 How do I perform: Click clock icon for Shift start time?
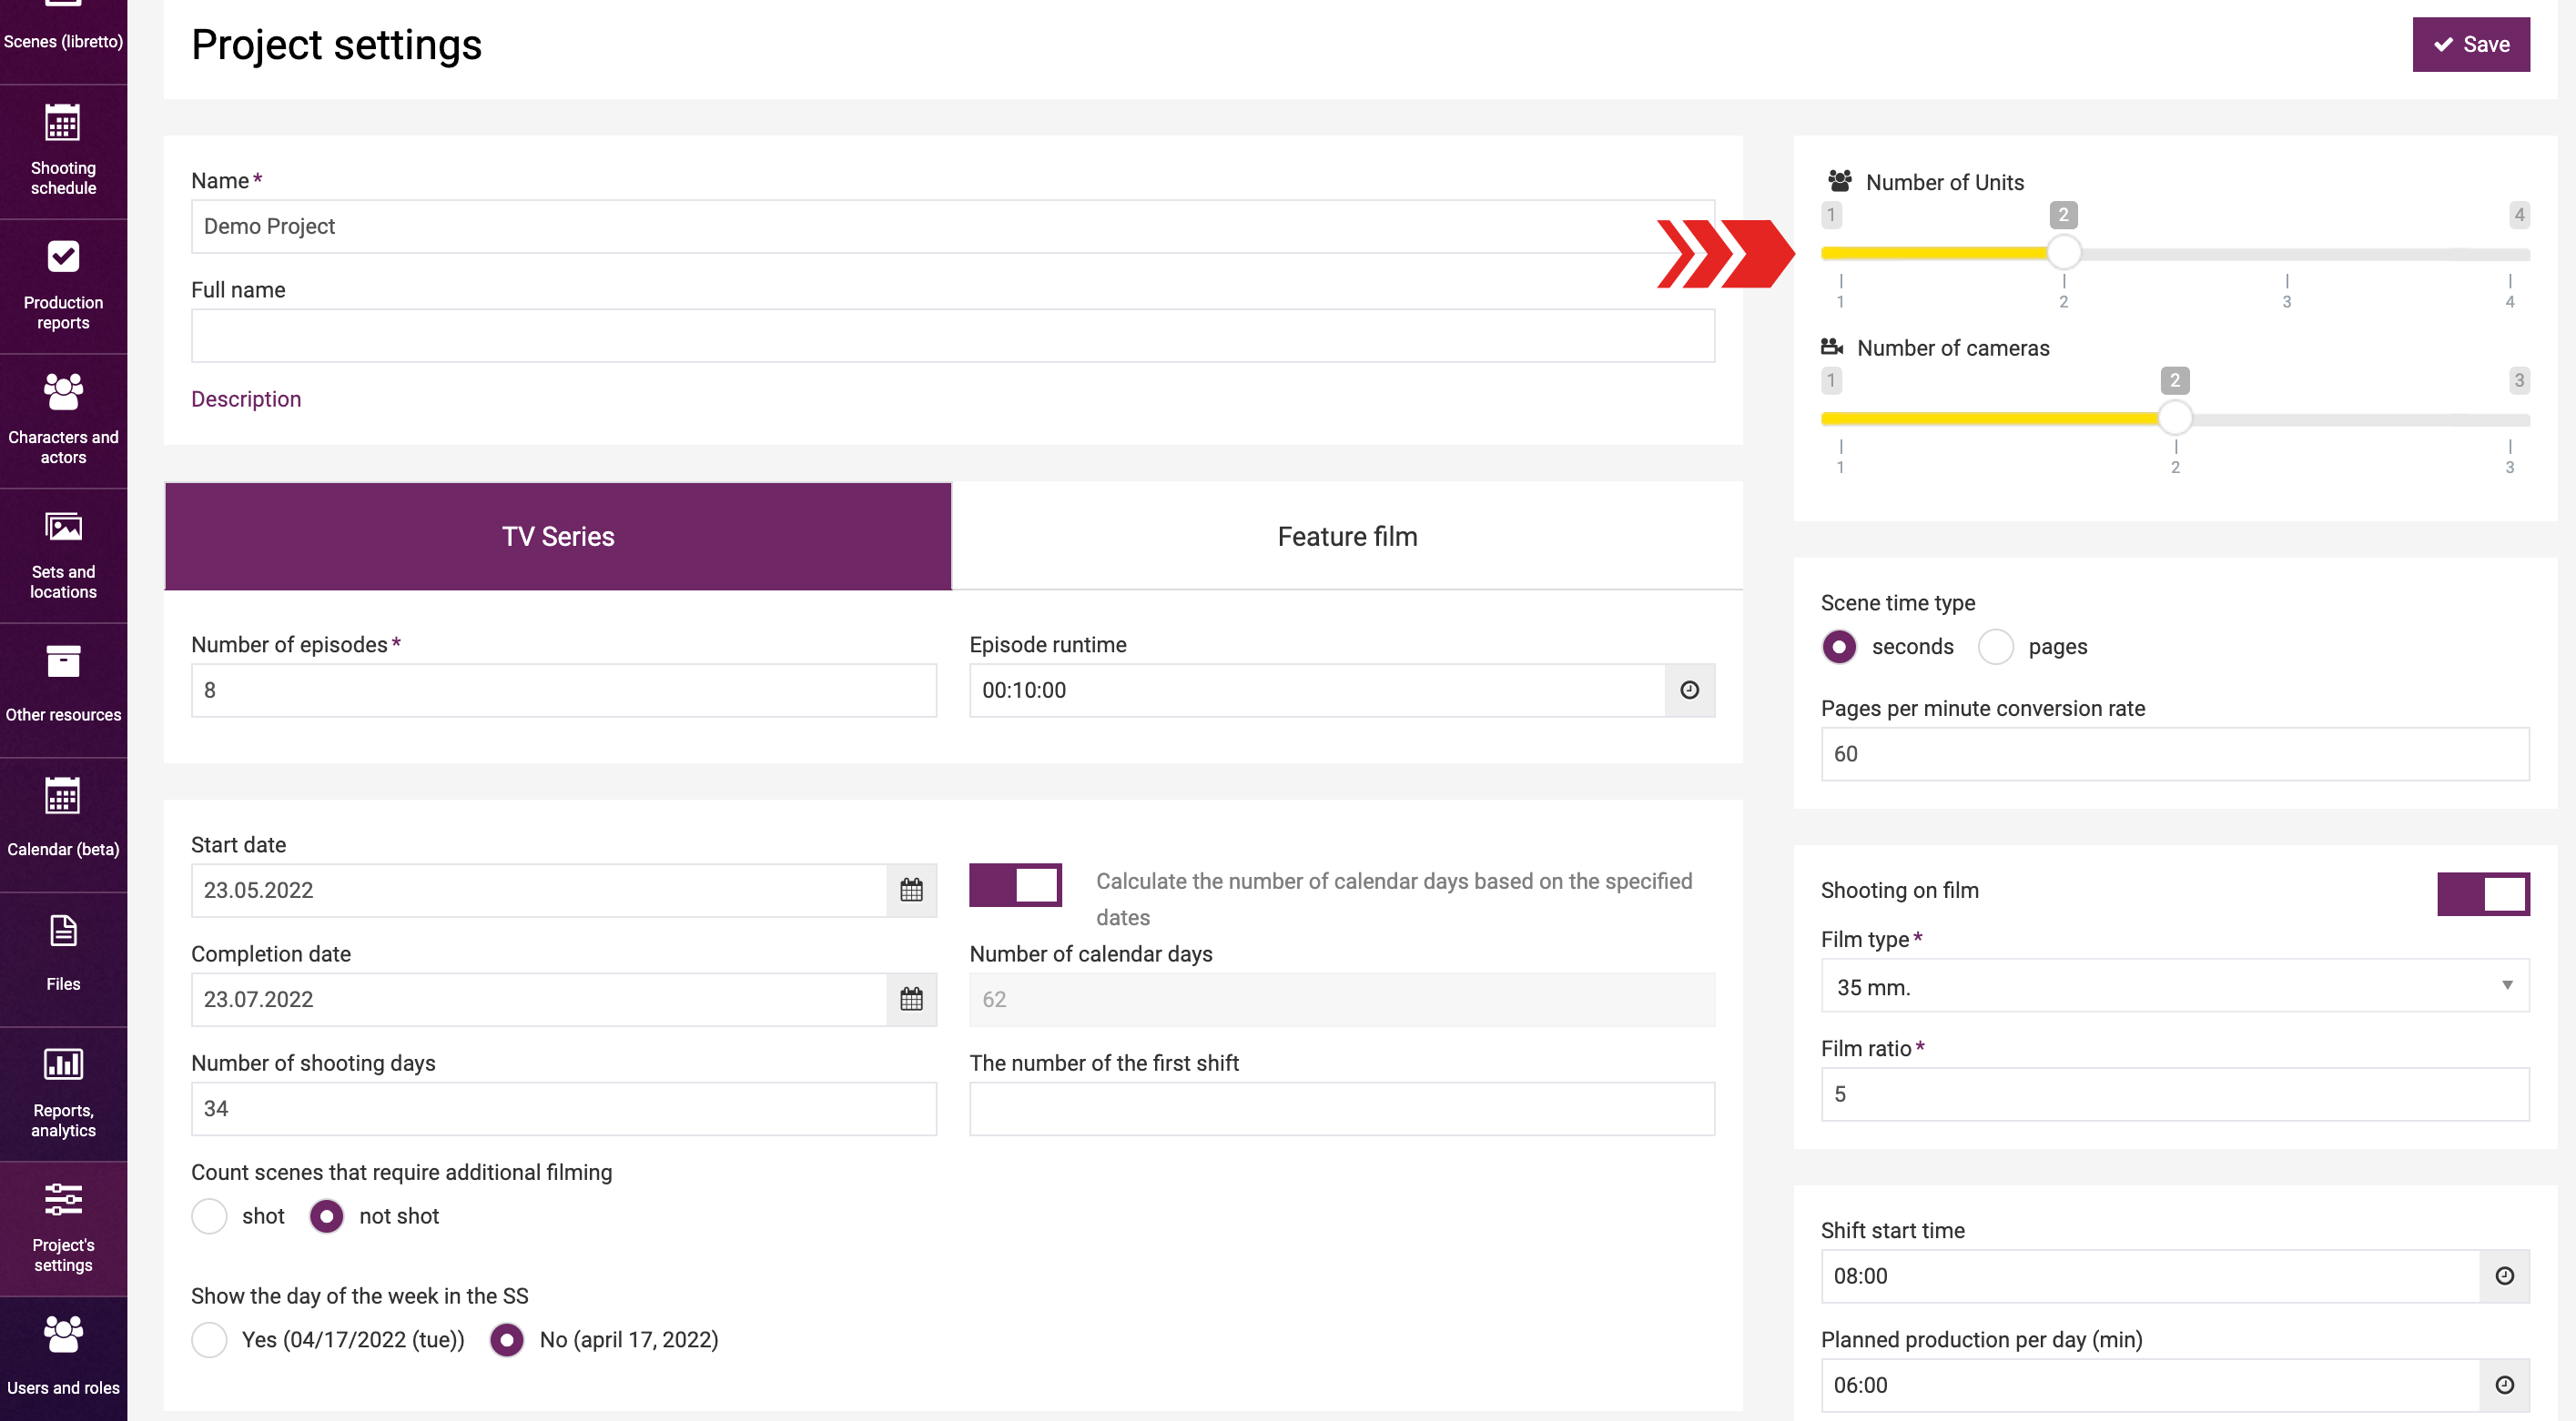pos(2504,1276)
